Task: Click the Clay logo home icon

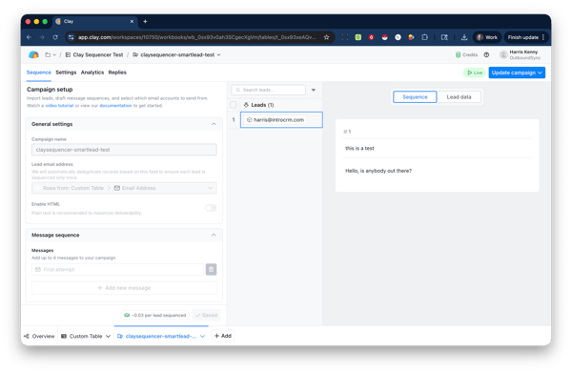Action: [x=33, y=54]
